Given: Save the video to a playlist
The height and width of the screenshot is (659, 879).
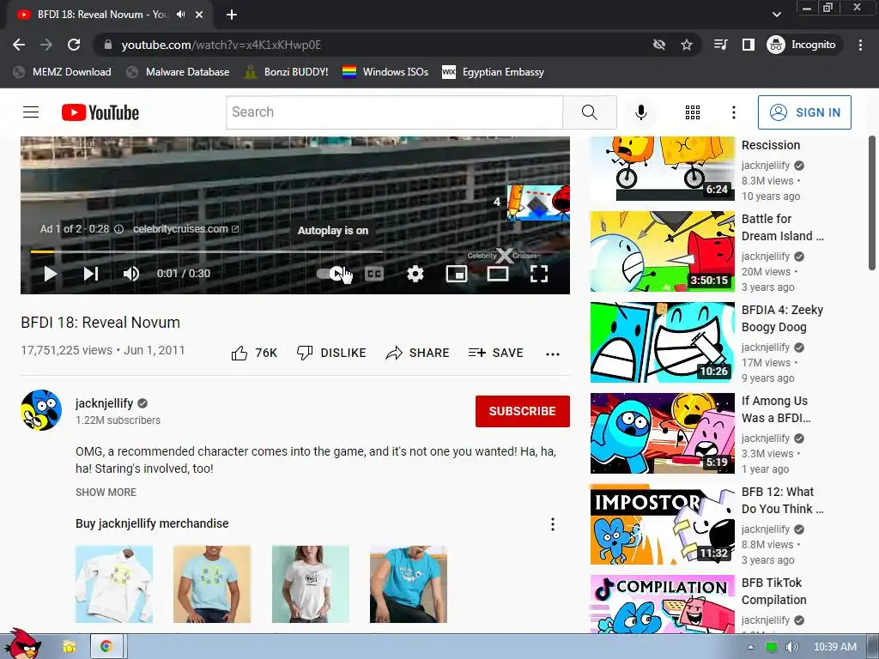Looking at the screenshot, I should (x=496, y=353).
